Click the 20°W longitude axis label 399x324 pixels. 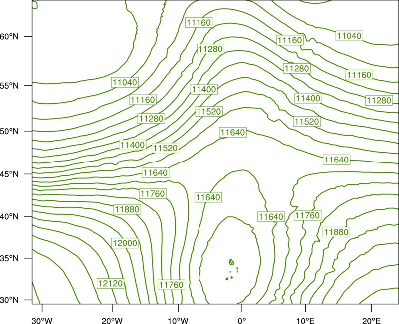click(112, 321)
